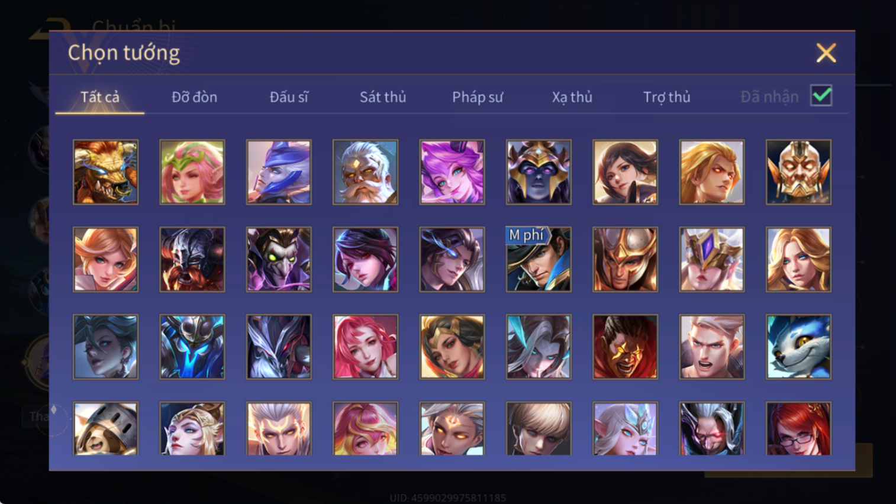Toggle the 'Đã nhận' checkbox
The height and width of the screenshot is (504, 896).
pyautogui.click(x=821, y=96)
